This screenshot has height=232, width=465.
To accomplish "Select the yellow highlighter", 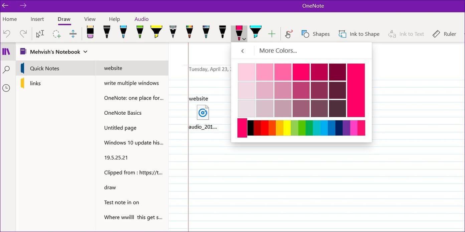I will click(x=156, y=32).
